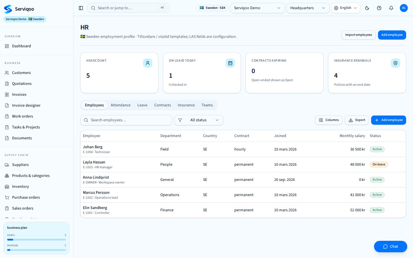Switch to the Leave tab
Screen dimensions: 413x258
click(x=142, y=105)
